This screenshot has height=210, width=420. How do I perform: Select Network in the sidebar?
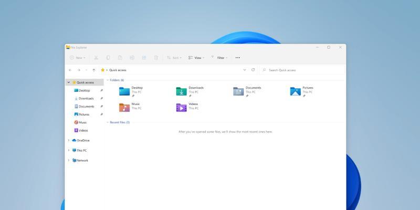[82, 160]
